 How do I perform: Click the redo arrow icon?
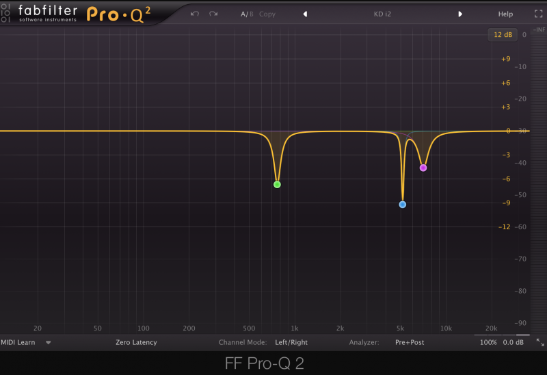pyautogui.click(x=213, y=14)
